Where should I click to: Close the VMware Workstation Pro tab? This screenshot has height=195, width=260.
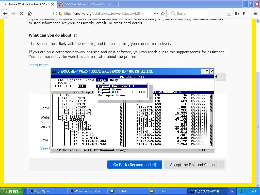coord(53,4)
